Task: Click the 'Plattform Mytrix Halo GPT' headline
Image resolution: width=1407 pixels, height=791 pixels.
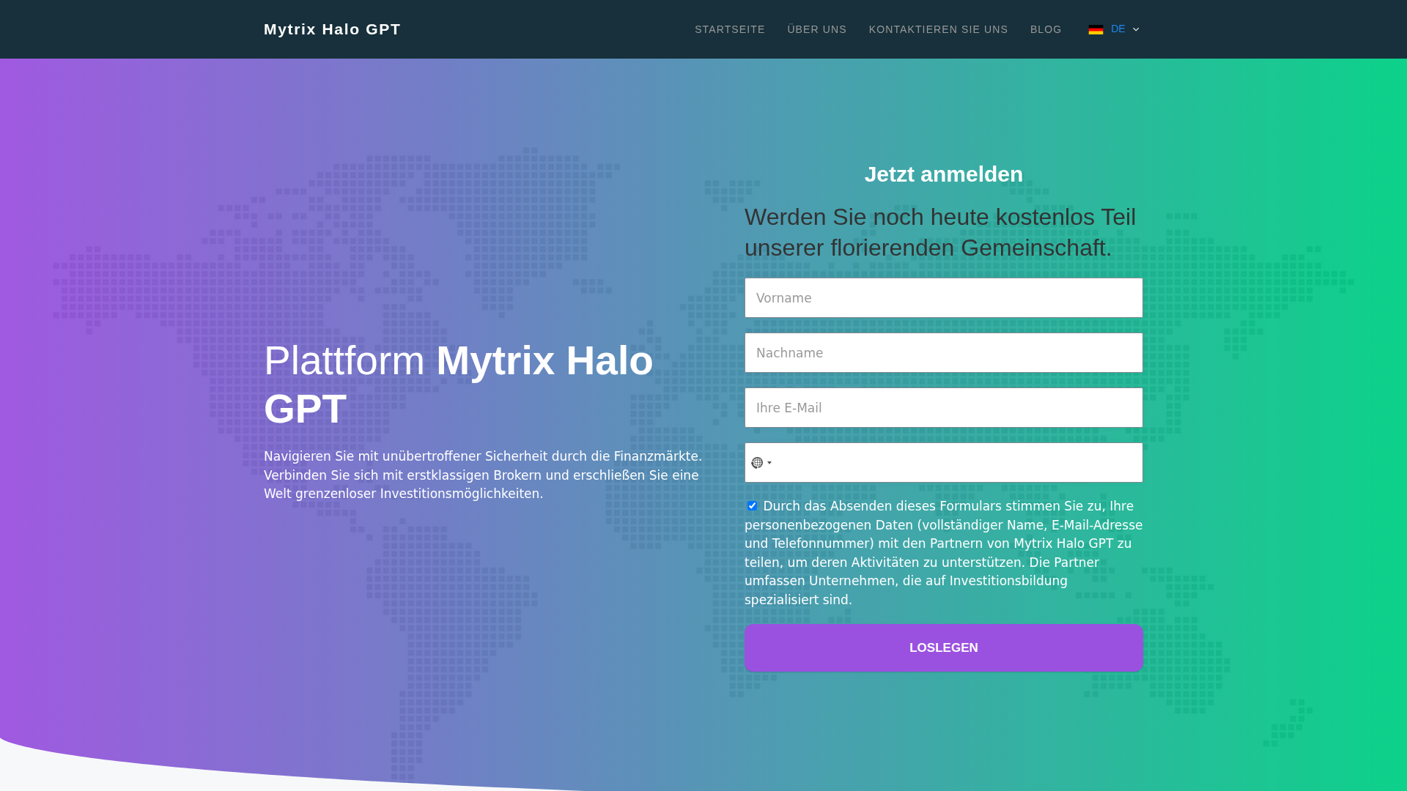Action: (459, 385)
